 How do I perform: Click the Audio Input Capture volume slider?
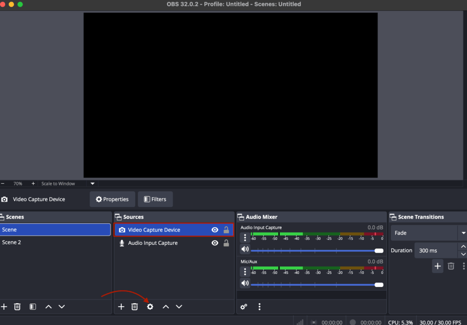315,251
